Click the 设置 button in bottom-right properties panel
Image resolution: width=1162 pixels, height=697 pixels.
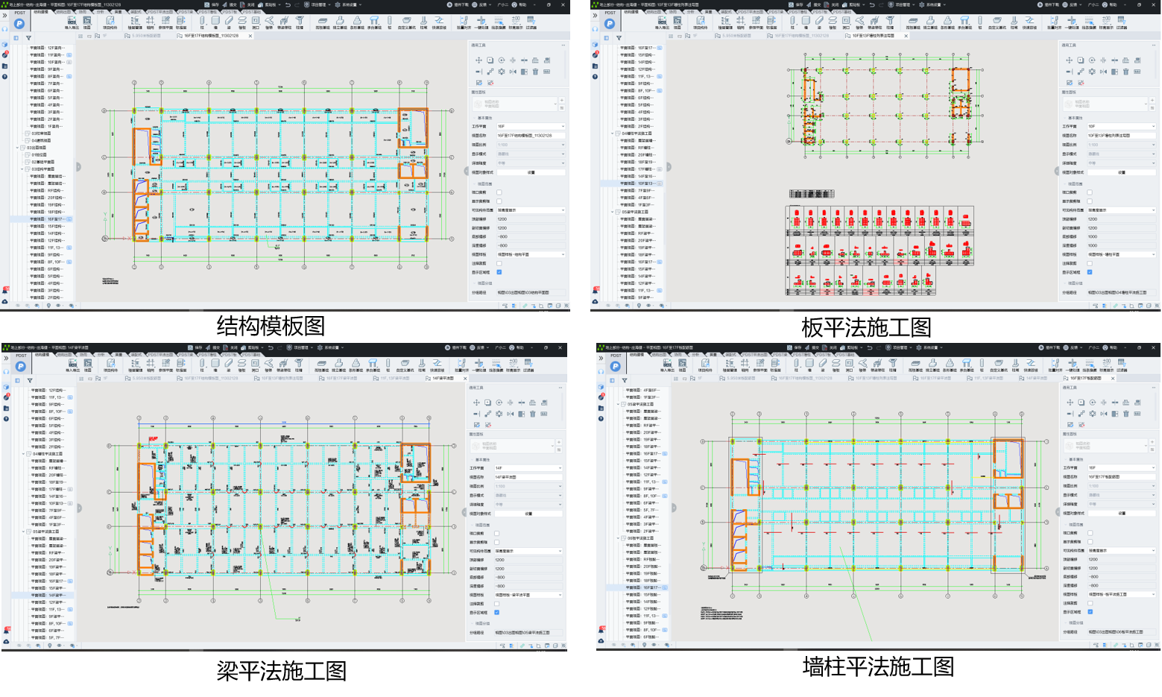coord(1121,513)
